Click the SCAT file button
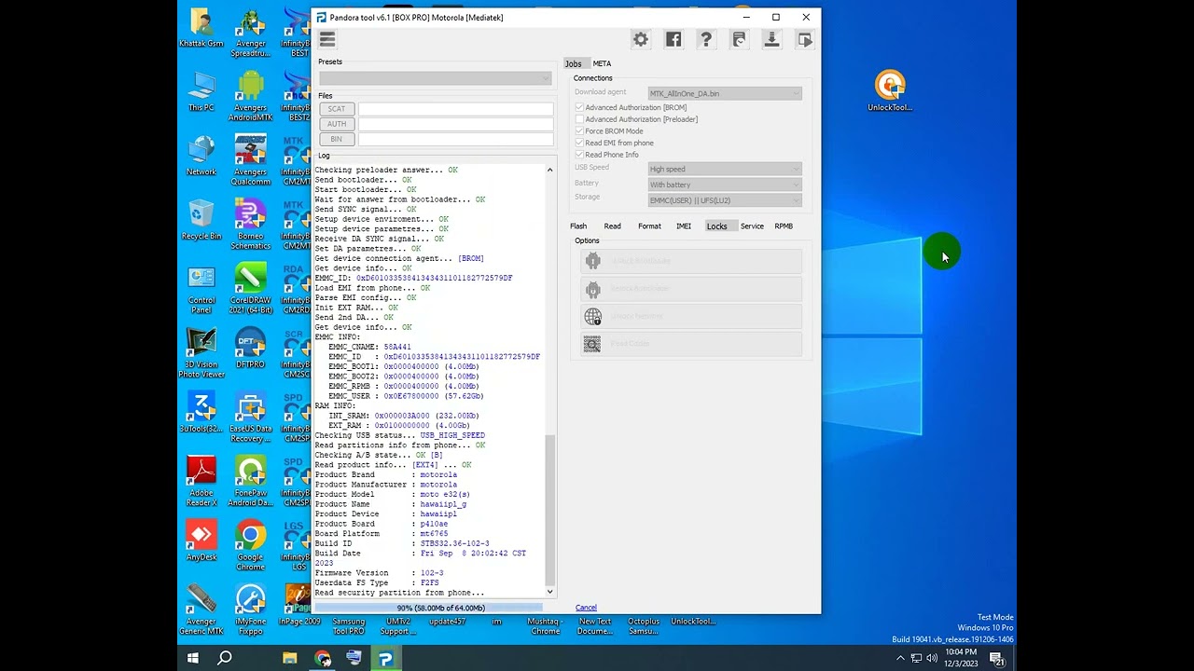The image size is (1194, 671). point(337,109)
